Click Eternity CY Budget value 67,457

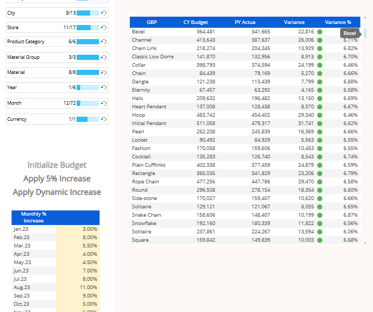(x=207, y=90)
